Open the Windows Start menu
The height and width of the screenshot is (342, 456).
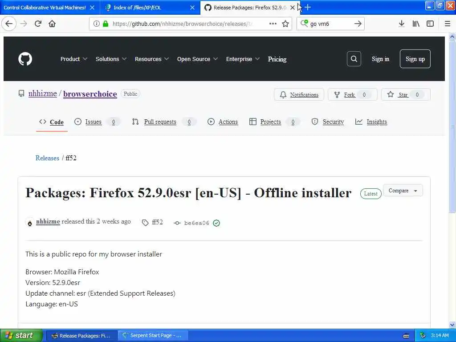(21, 336)
